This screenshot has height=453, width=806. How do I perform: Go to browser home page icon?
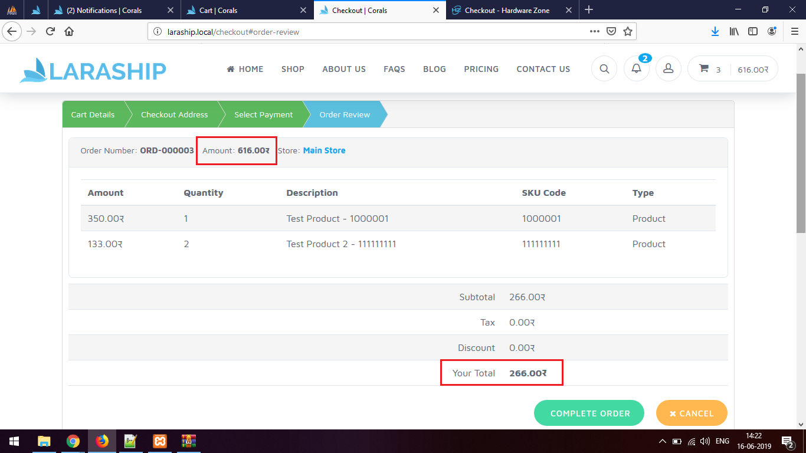point(69,32)
